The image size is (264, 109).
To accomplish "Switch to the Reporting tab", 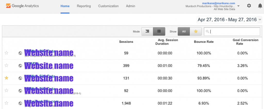I will (x=84, y=6).
